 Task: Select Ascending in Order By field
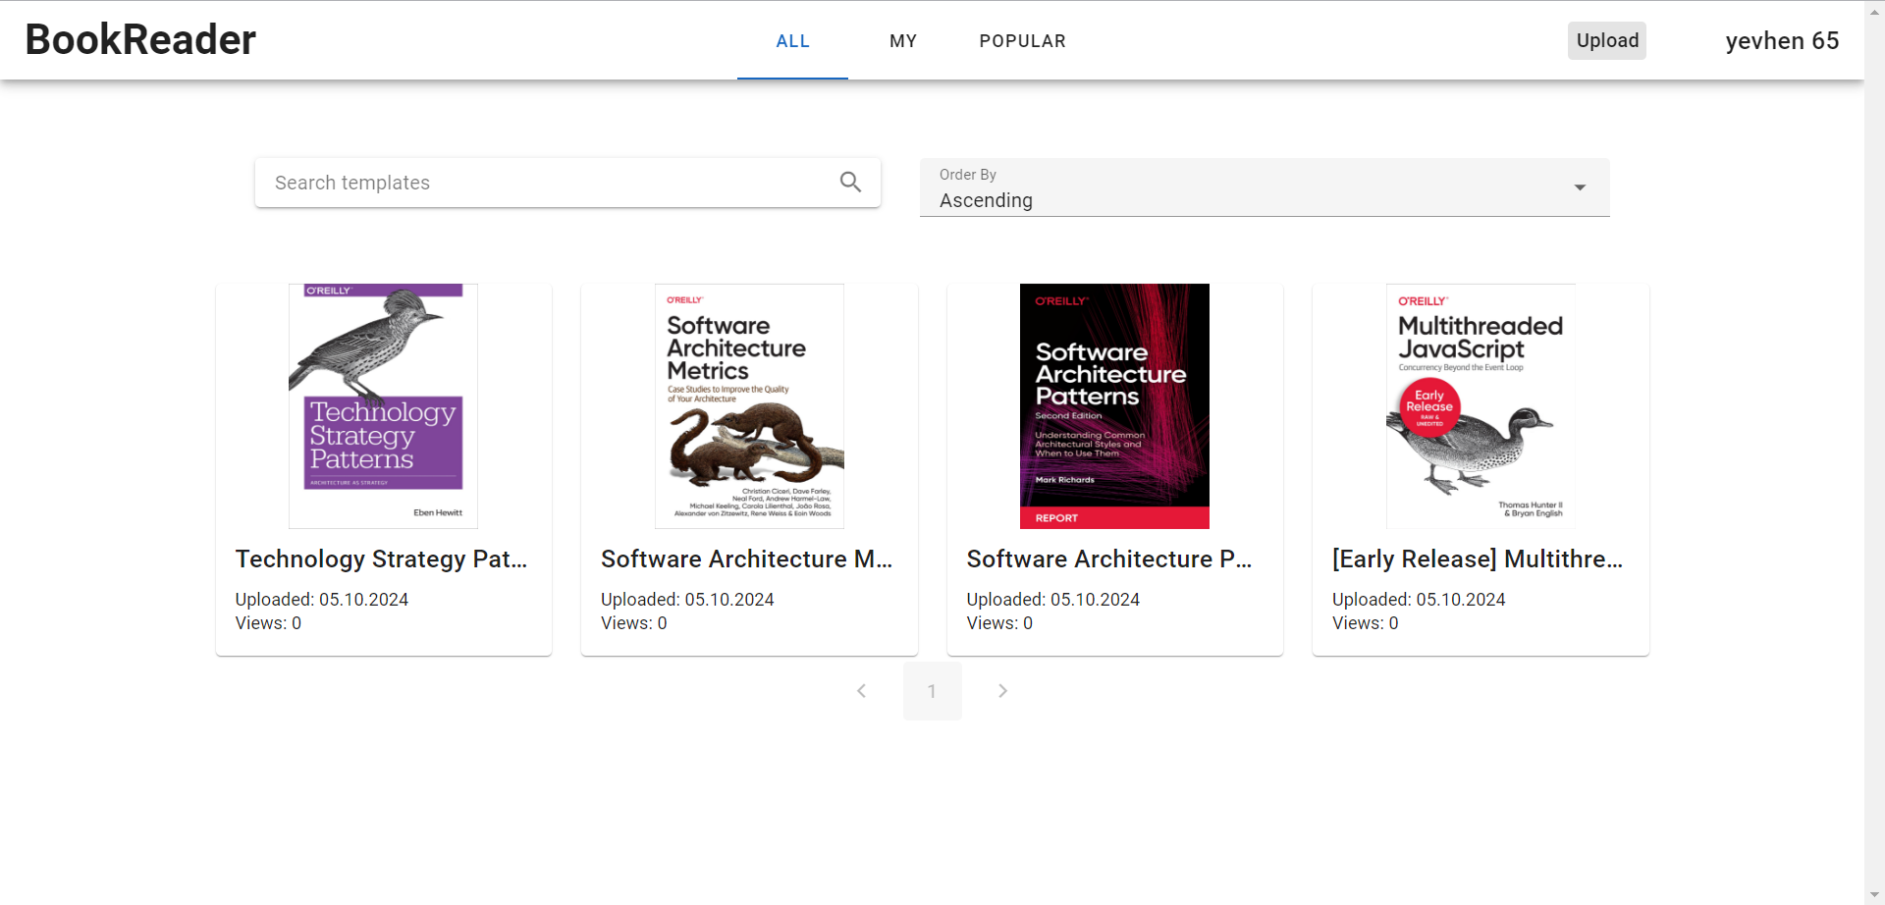1265,187
